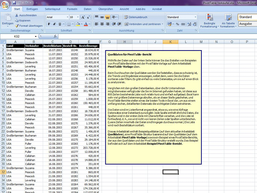
Task: Toggle bottom vertical alignment
Action: [107, 17]
